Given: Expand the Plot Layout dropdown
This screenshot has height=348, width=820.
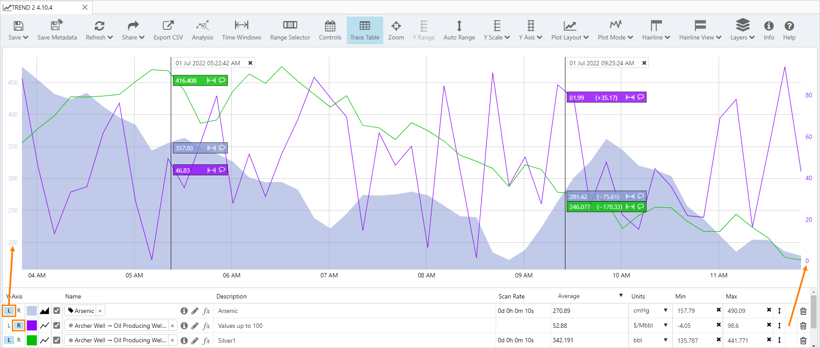Looking at the screenshot, I should coord(570,30).
